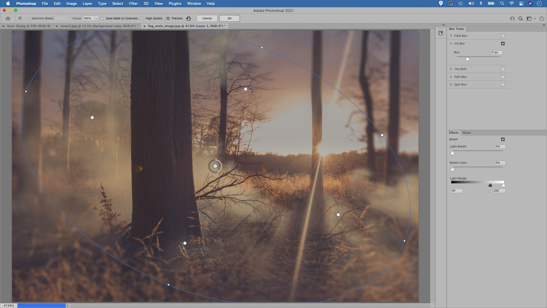This screenshot has width=547, height=308.
Task: Open the Control Center icon
Action: pyautogui.click(x=521, y=3)
